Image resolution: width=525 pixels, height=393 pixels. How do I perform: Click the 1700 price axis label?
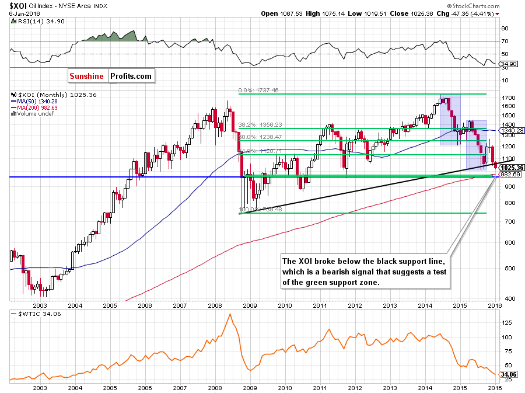coord(508,98)
